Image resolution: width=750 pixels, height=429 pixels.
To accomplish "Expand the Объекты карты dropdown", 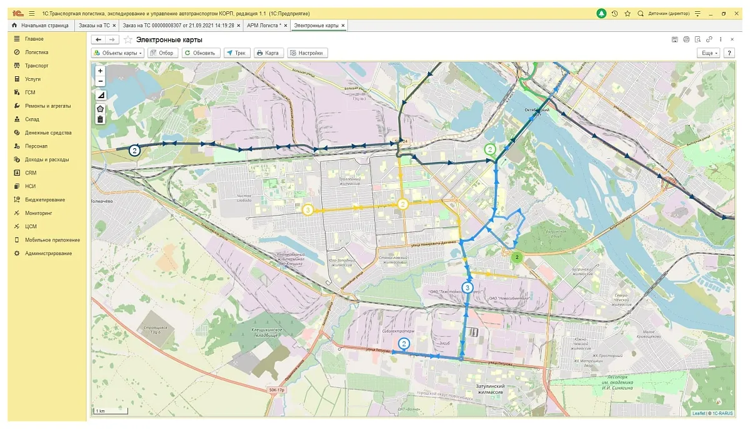I will [x=118, y=53].
